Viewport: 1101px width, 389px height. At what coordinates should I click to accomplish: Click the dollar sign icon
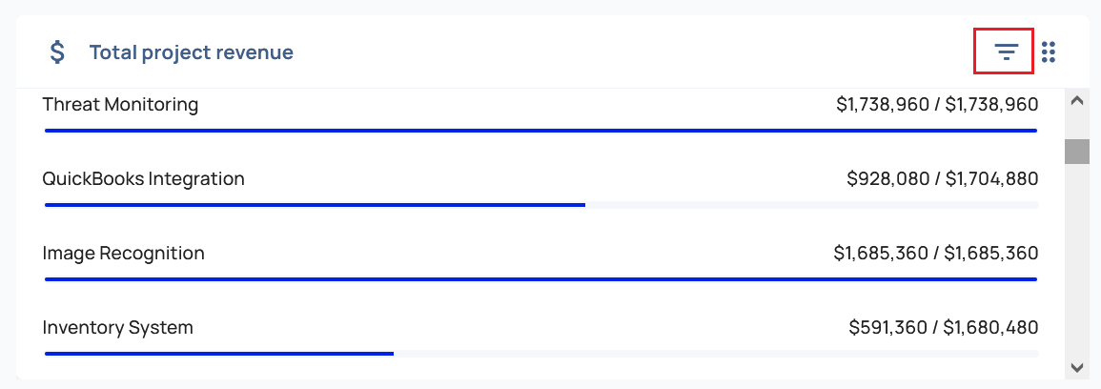click(x=57, y=52)
